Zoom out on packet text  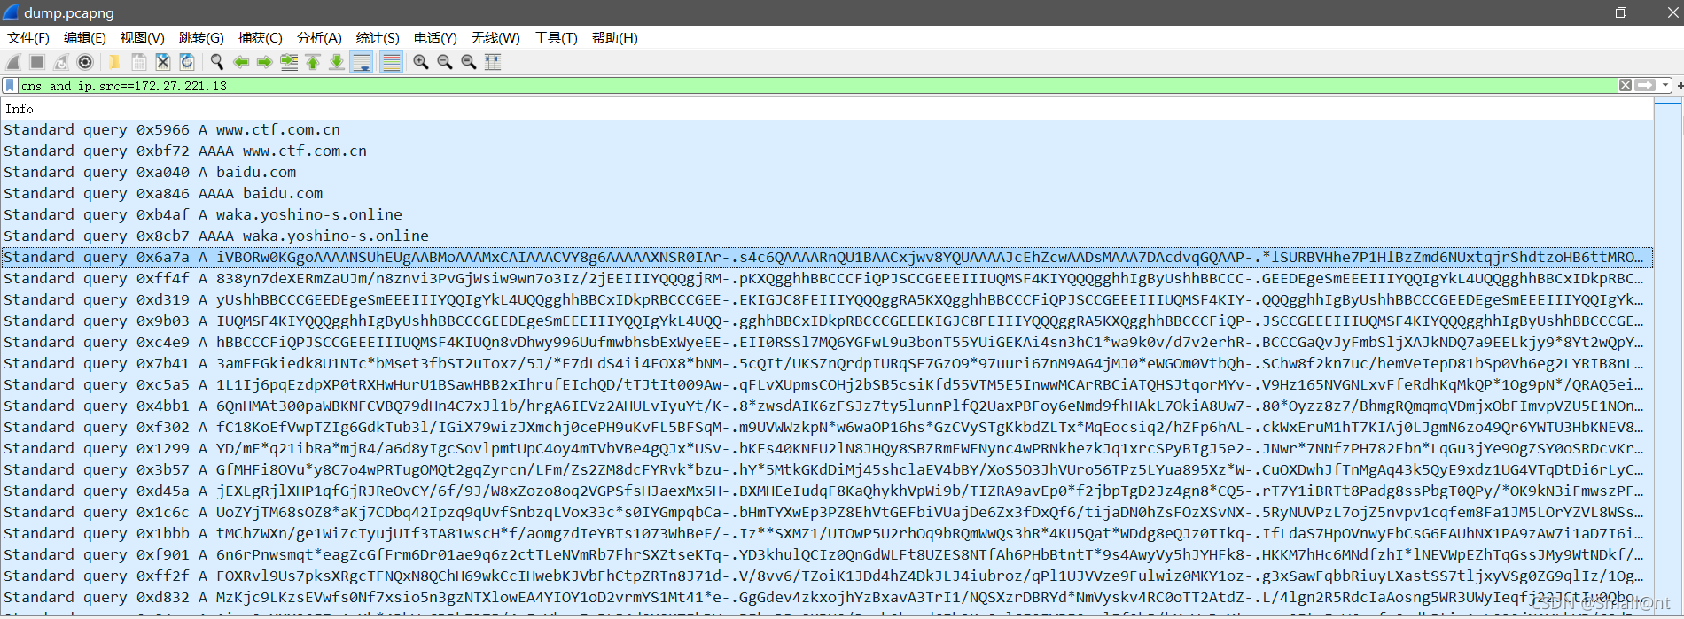445,62
